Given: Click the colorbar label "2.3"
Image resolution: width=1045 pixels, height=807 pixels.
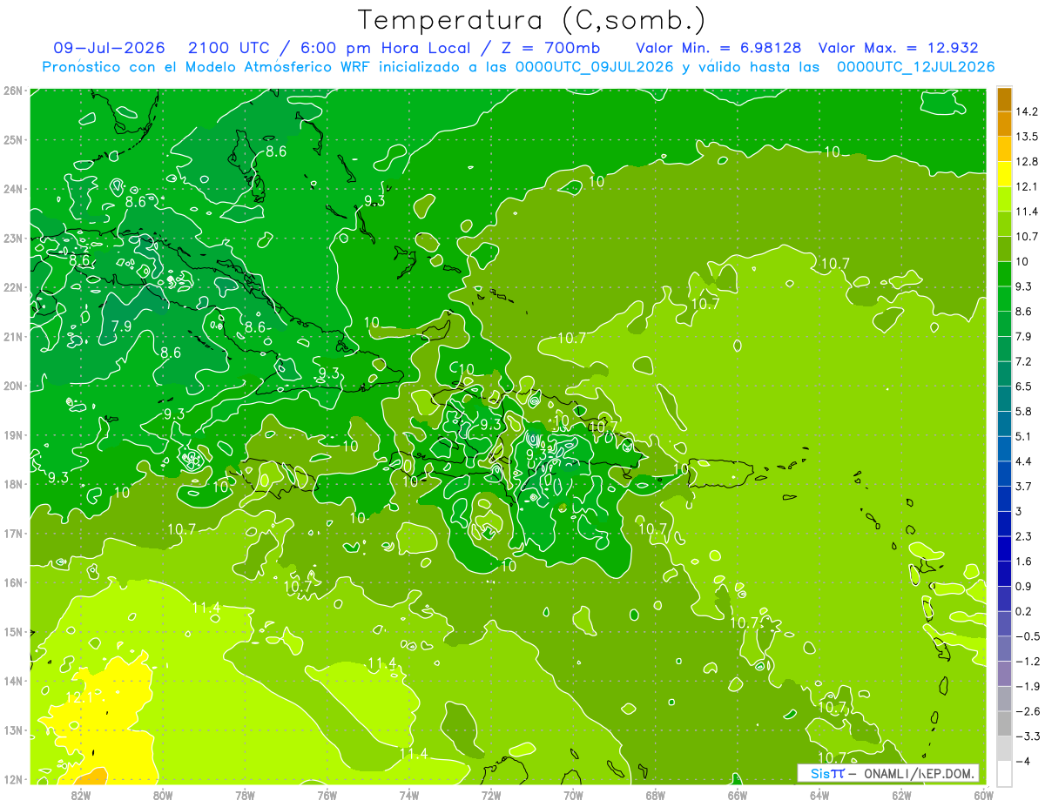Looking at the screenshot, I should tap(1024, 536).
